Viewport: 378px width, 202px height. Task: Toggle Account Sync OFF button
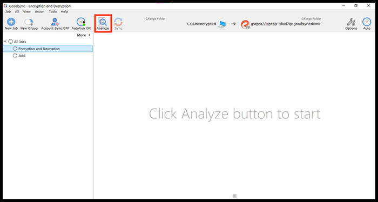tap(55, 24)
